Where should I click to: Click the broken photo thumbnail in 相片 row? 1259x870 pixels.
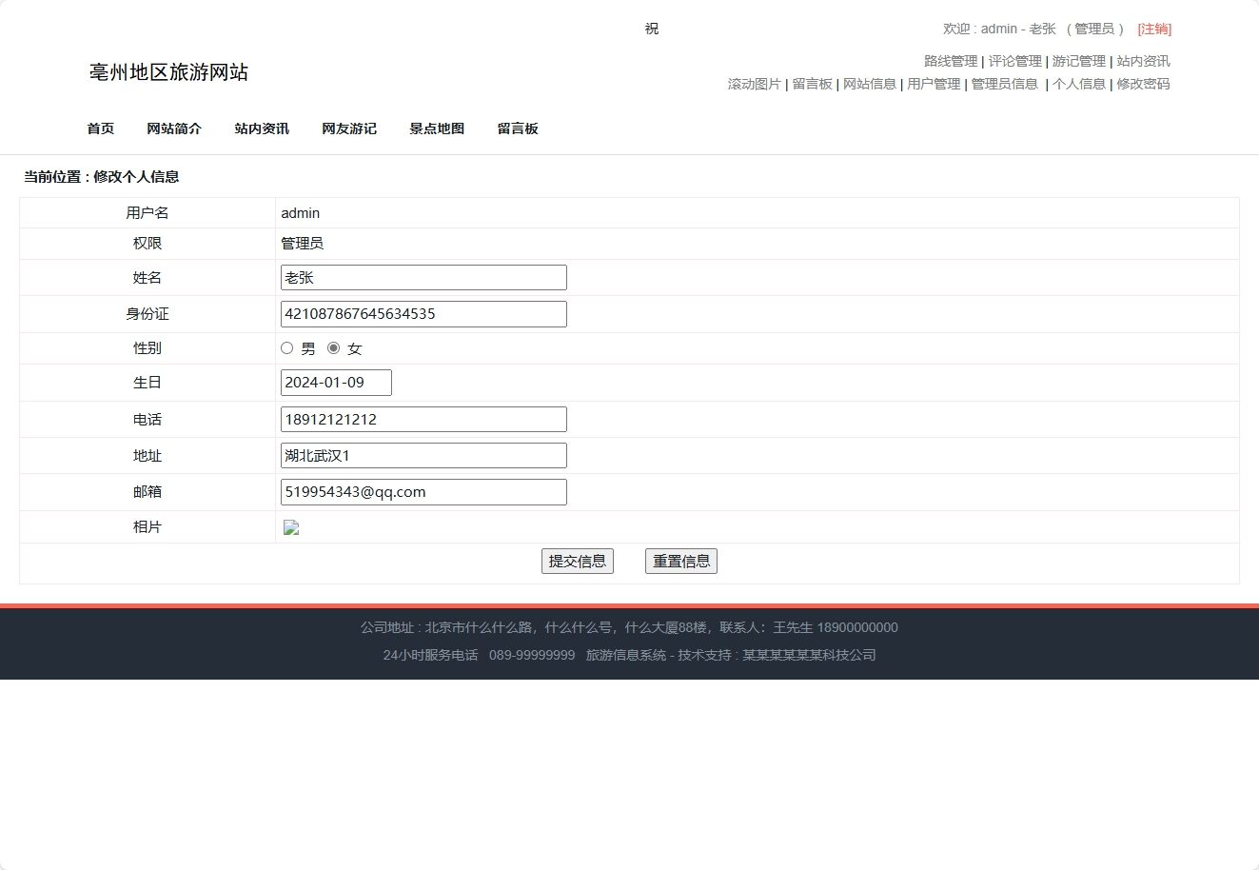click(x=291, y=526)
